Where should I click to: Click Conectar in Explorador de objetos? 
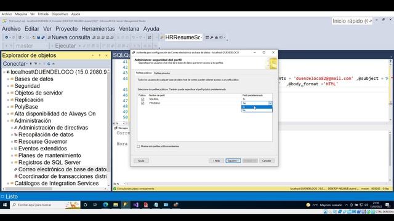(15, 64)
